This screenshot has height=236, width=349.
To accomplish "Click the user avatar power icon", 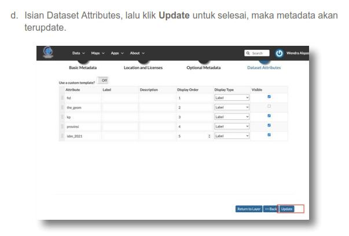I will (280, 53).
